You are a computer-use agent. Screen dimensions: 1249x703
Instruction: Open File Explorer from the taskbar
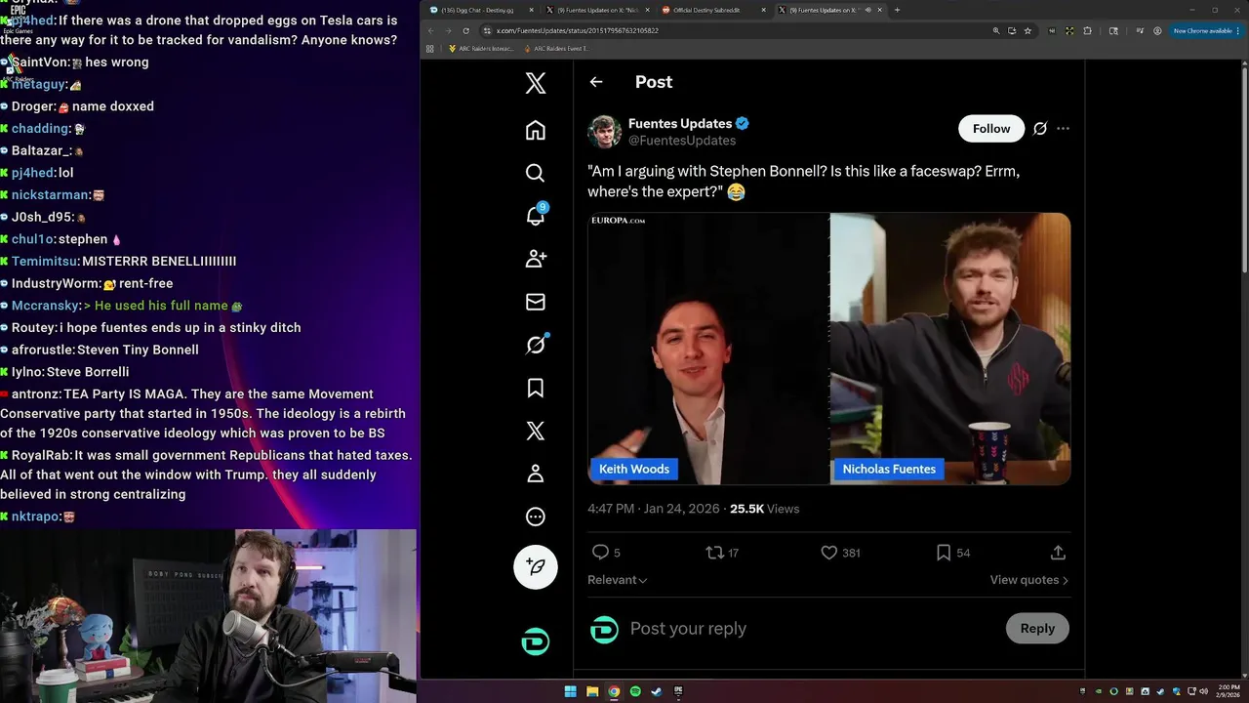click(x=592, y=691)
